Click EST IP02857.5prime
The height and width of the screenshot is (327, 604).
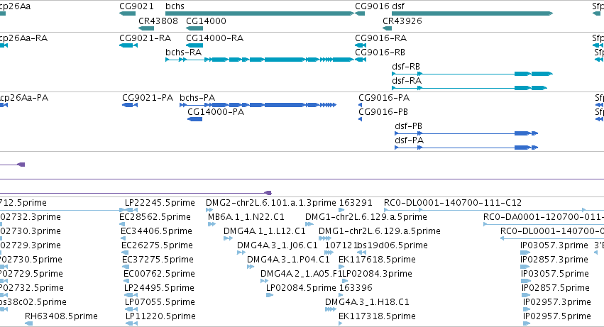556,288
